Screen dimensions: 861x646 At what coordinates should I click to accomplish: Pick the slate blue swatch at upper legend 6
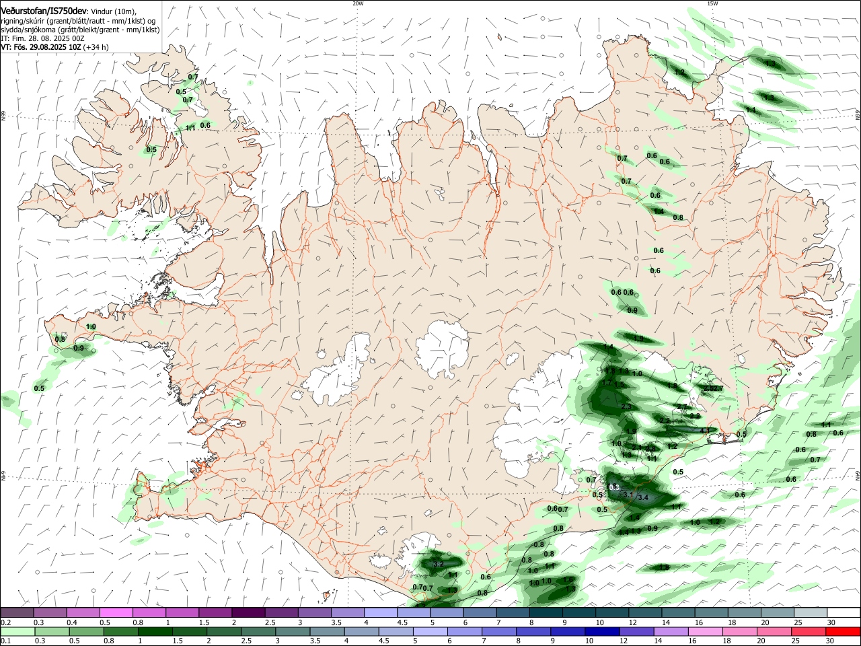pos(478,612)
